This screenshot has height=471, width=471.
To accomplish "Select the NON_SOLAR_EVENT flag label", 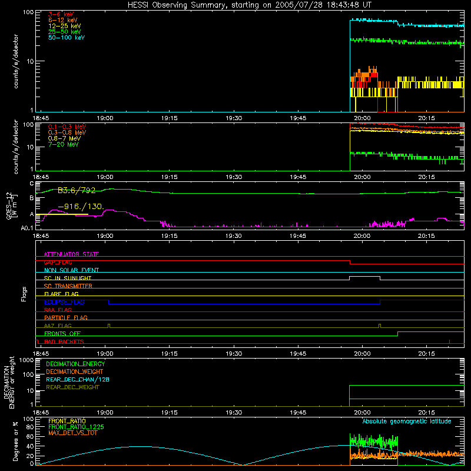I will (71, 270).
